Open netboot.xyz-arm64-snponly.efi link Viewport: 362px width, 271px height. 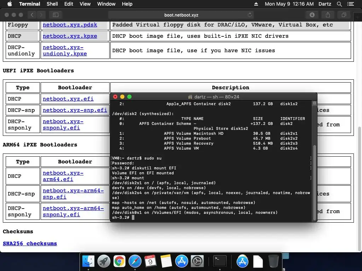(73, 211)
